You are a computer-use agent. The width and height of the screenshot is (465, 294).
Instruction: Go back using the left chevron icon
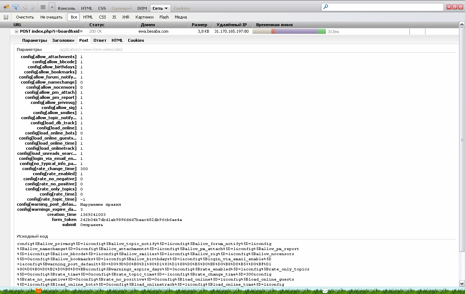pyautogui.click(x=25, y=7)
